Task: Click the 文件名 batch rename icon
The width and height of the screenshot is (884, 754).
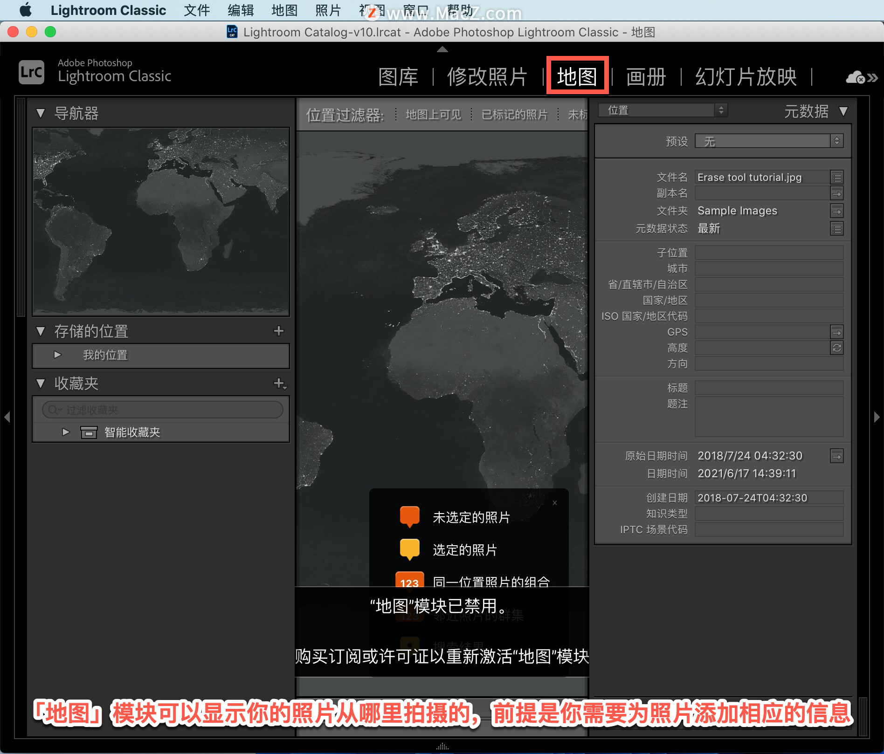Action: (x=837, y=178)
